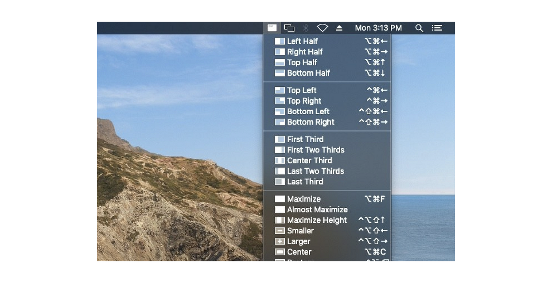Choose Larger menu item
The width and height of the screenshot is (552, 283).
(327, 242)
